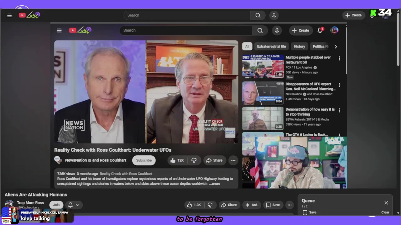Share the Aliens Are Attacking Humans video

pos(229,205)
